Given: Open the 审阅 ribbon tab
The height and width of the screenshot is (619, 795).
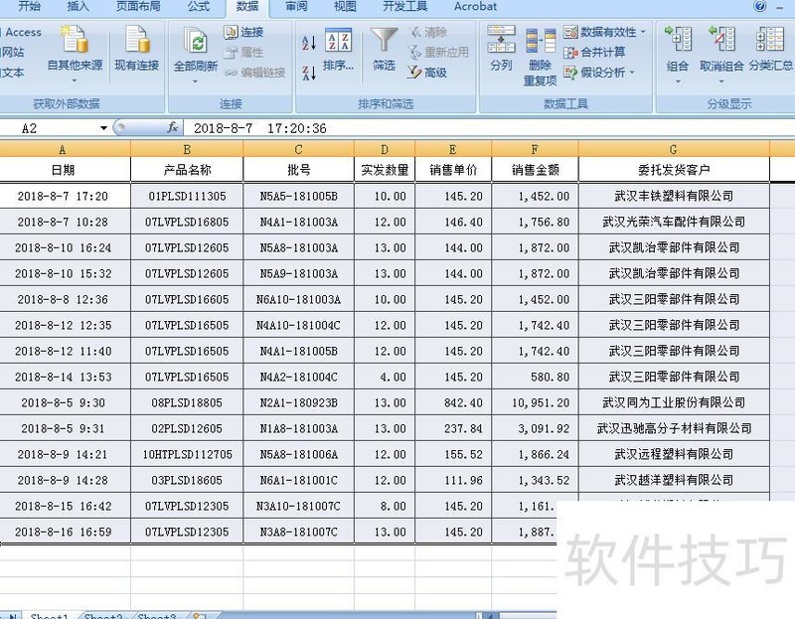Looking at the screenshot, I should point(296,7).
